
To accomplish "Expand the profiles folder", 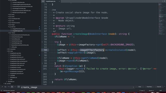I will click(4, 83).
